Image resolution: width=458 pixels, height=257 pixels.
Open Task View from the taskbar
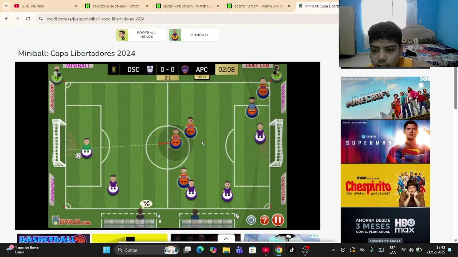pyautogui.click(x=187, y=250)
